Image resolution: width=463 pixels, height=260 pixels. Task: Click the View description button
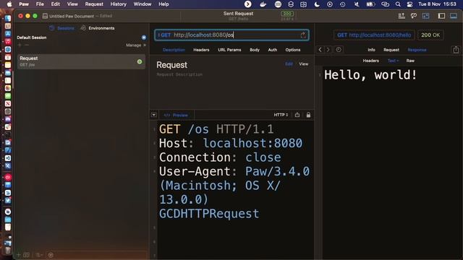click(304, 64)
